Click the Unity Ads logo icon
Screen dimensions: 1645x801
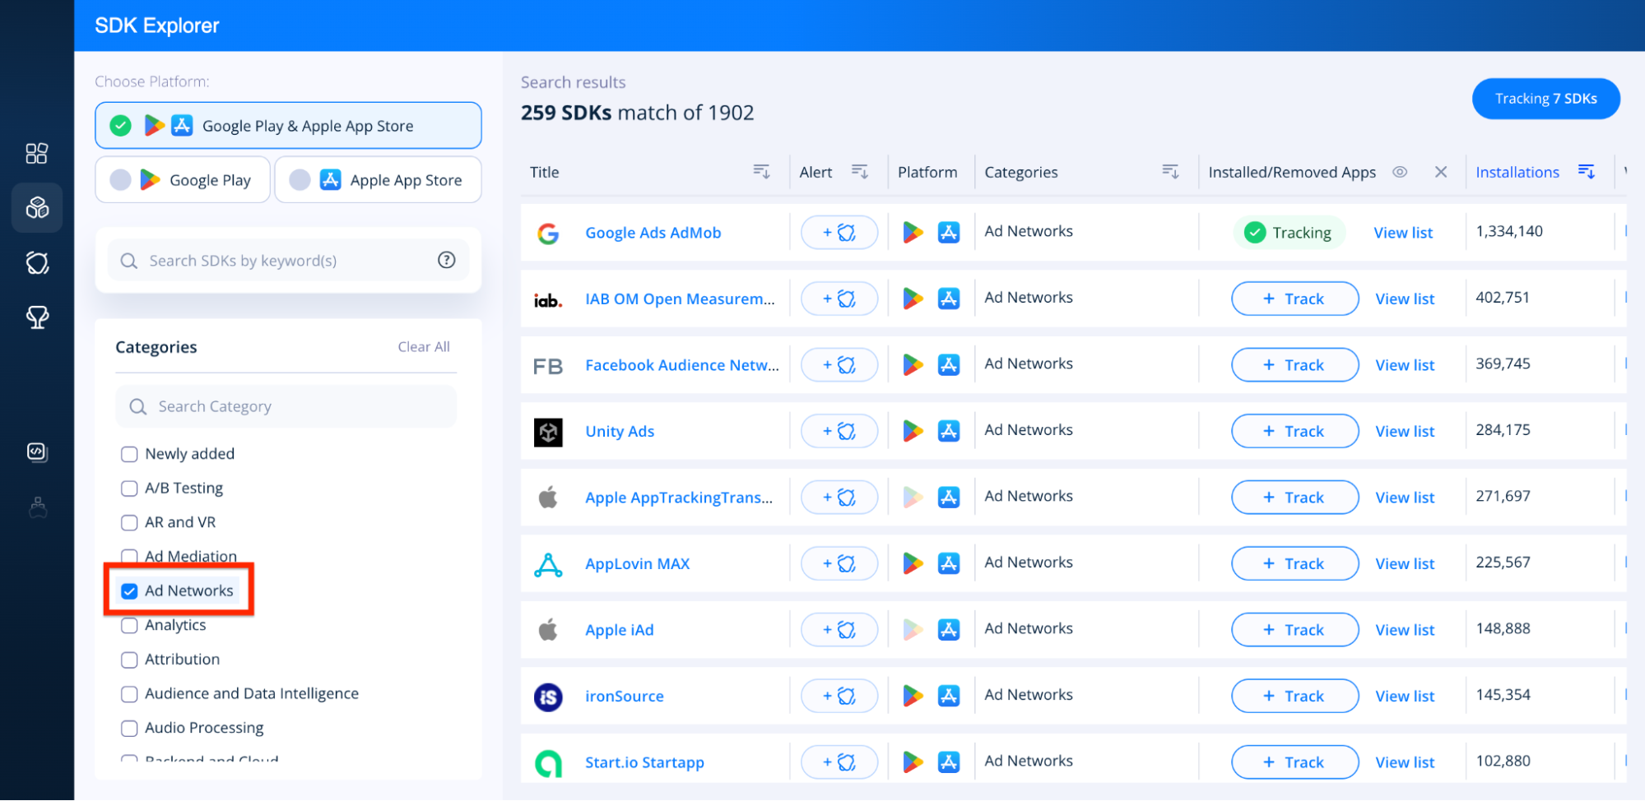pyautogui.click(x=548, y=432)
